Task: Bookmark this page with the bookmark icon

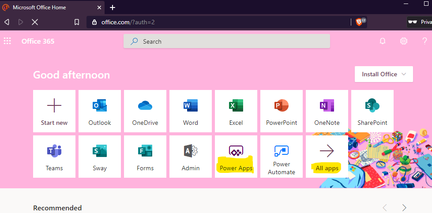Action: 77,22
